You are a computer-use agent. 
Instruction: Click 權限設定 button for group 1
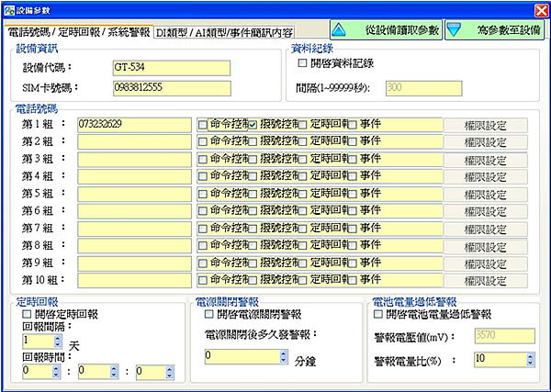click(x=486, y=124)
